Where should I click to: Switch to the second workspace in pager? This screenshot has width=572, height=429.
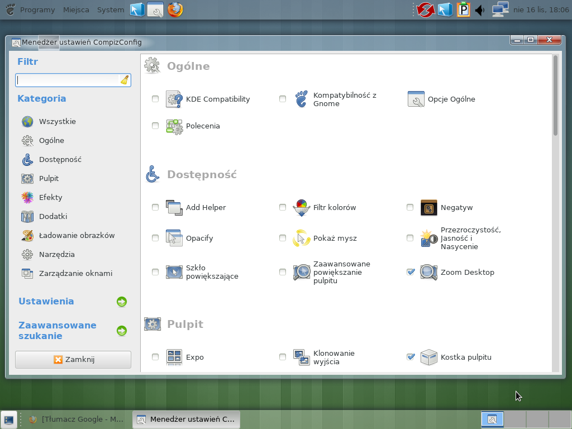(514, 419)
